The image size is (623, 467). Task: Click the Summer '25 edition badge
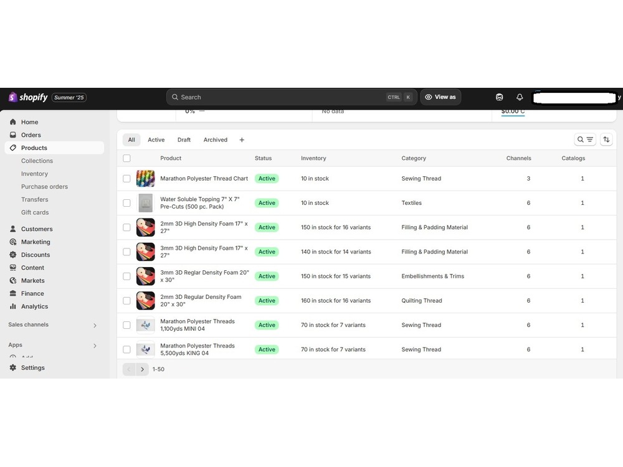click(x=69, y=98)
